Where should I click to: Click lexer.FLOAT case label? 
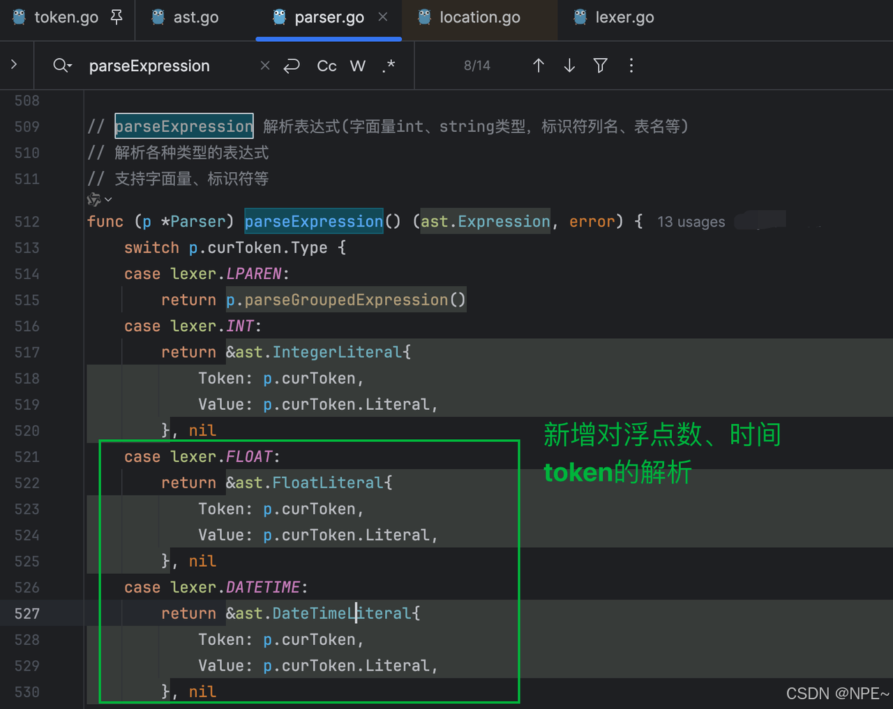221,457
